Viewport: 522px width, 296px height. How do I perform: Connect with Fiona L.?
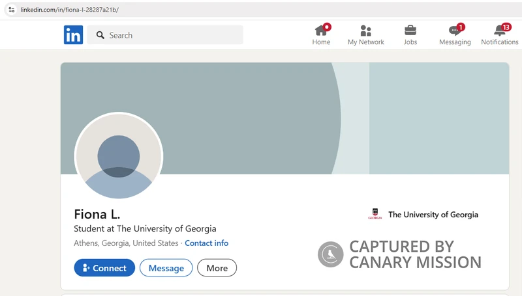[104, 268]
